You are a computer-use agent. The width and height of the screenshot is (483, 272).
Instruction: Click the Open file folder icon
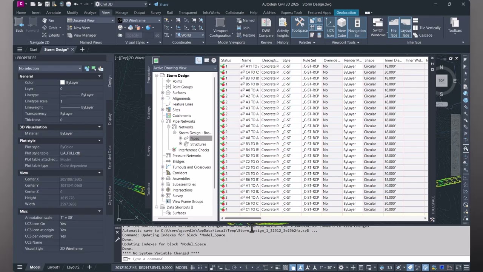point(40,4)
